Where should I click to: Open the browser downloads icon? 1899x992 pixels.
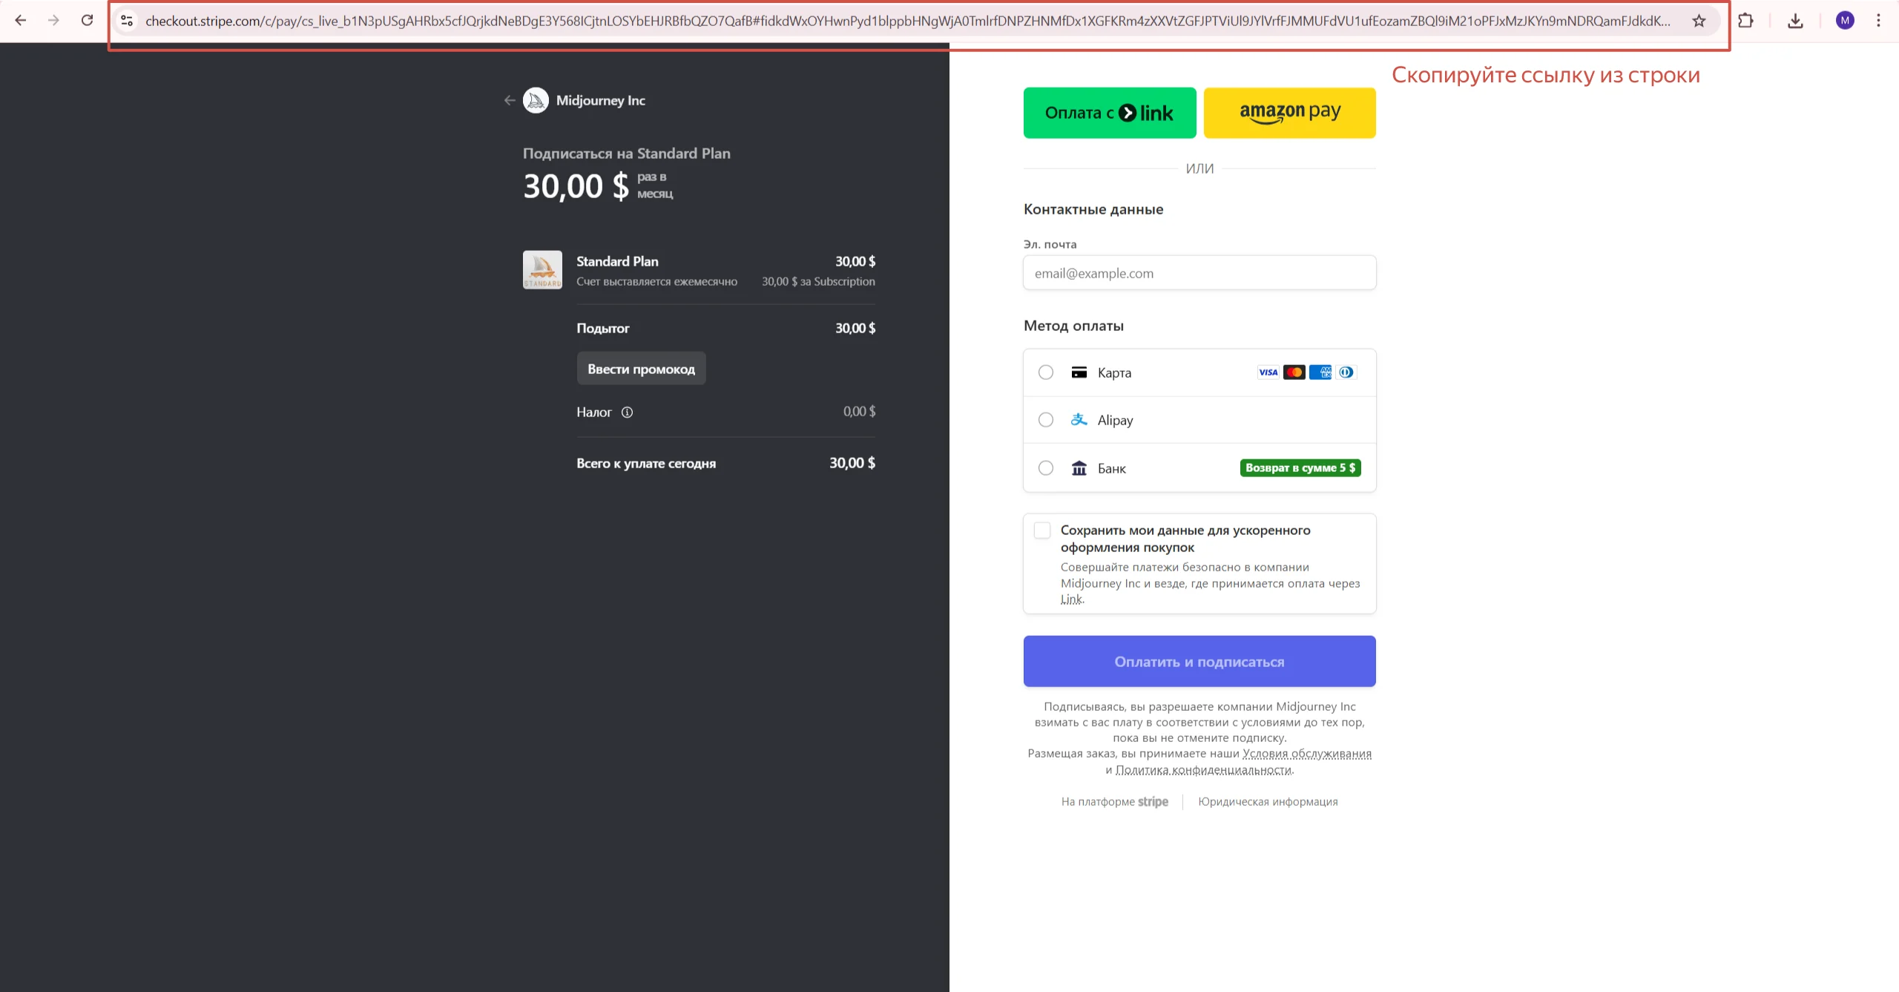(1795, 21)
